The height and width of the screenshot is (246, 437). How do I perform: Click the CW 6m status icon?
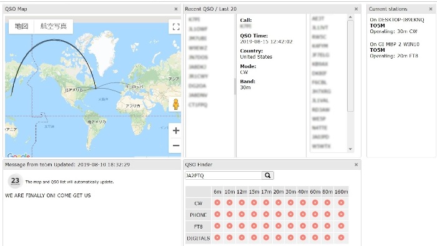[x=217, y=202]
